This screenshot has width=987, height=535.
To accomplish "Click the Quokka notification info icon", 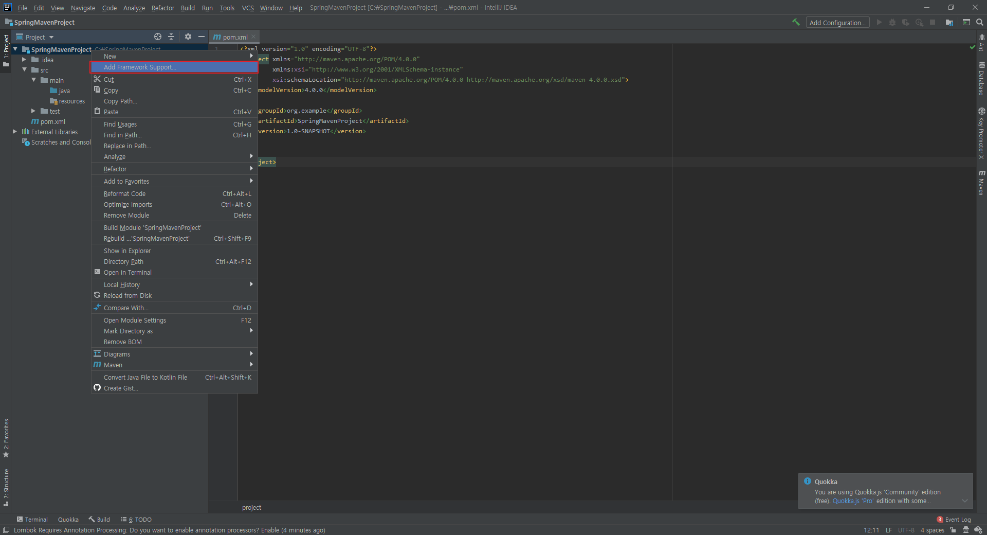I will (x=808, y=481).
